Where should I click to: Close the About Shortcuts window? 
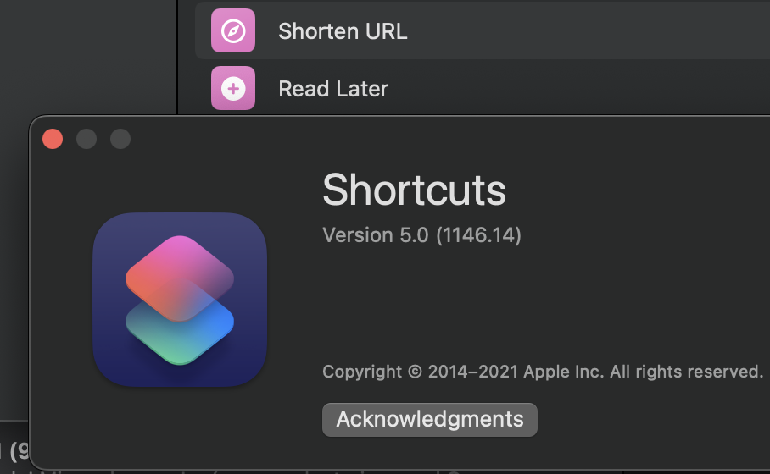click(53, 139)
